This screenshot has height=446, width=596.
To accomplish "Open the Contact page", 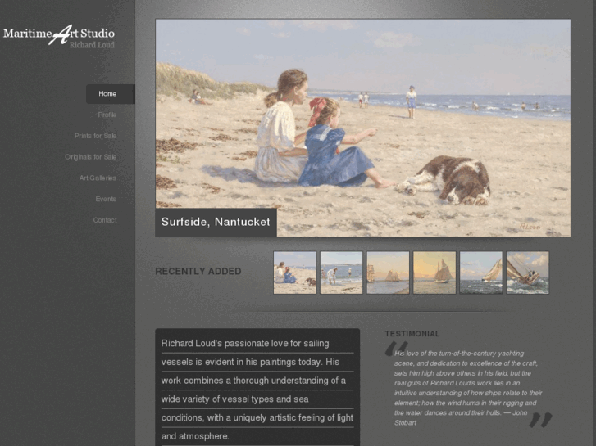I will coord(105,220).
